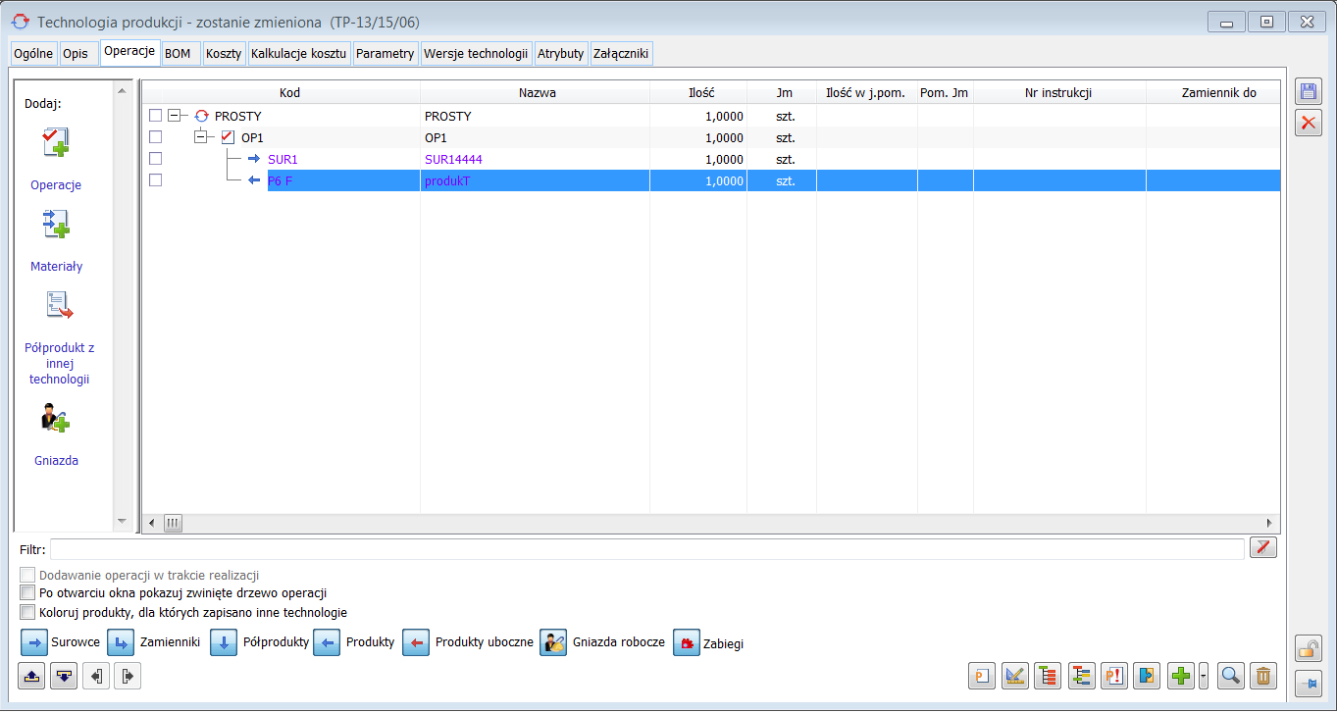
Task: Tick the checkbox in the P6 F row
Action: [155, 180]
